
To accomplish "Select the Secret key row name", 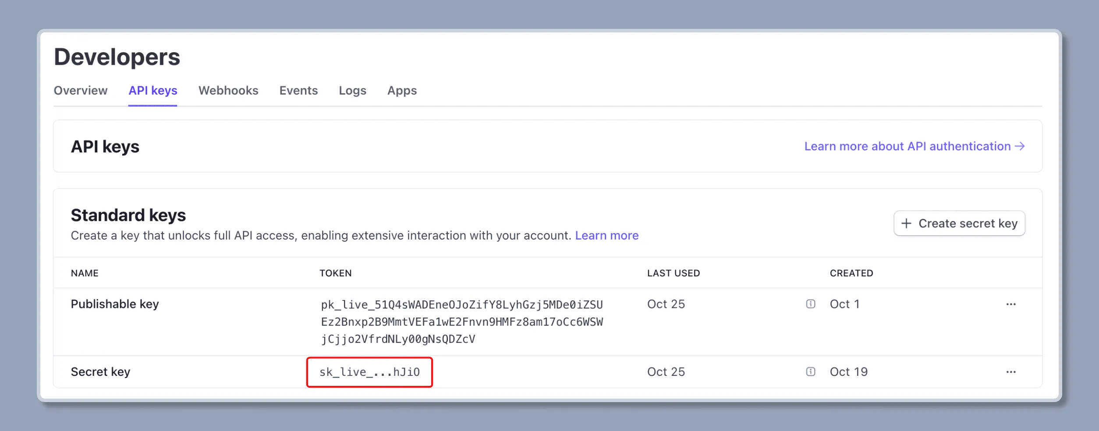I will tap(100, 372).
